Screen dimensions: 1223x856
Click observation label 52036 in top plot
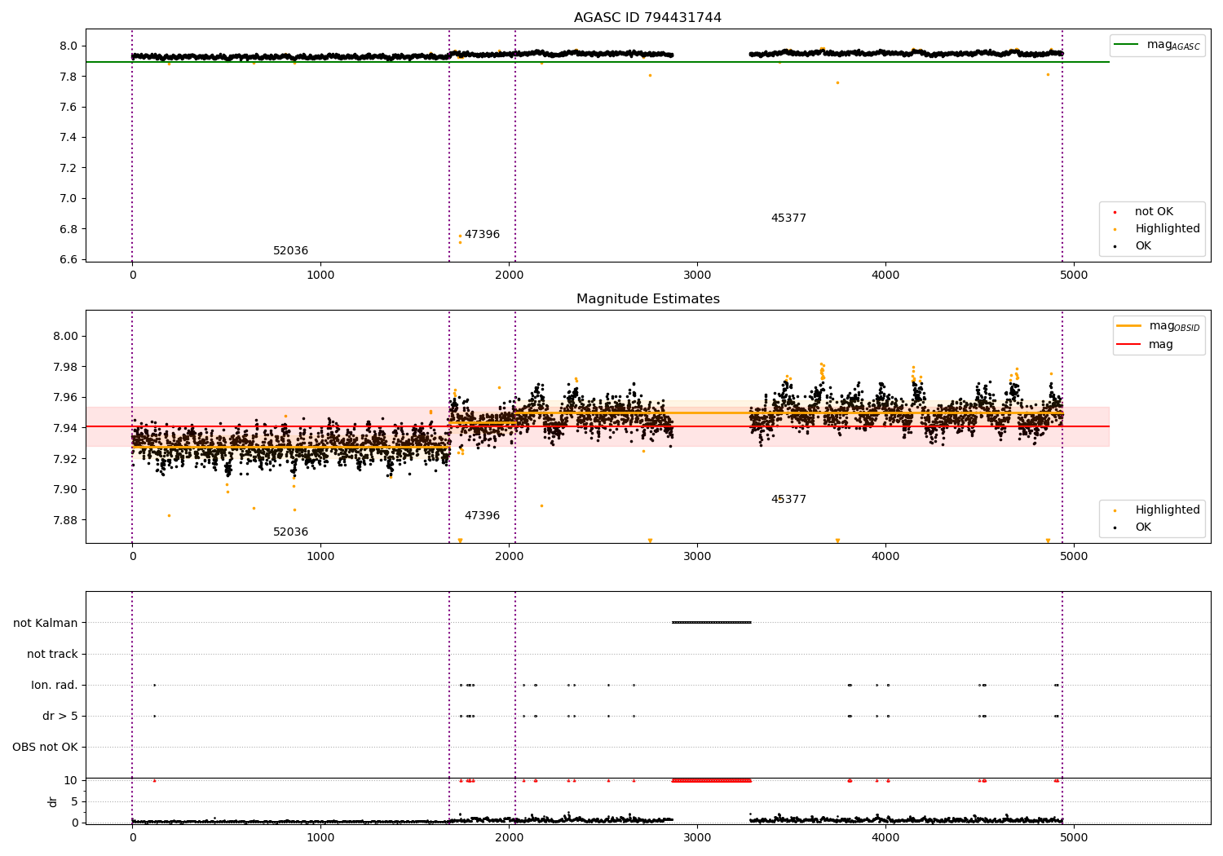coord(290,251)
